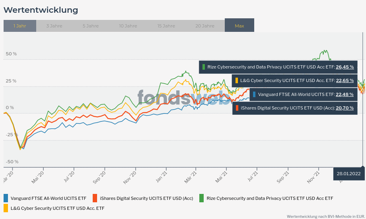Screen dimensions: 366x219
Task: Hide the Rize Cybersecurity legend series
Action: 270,198
